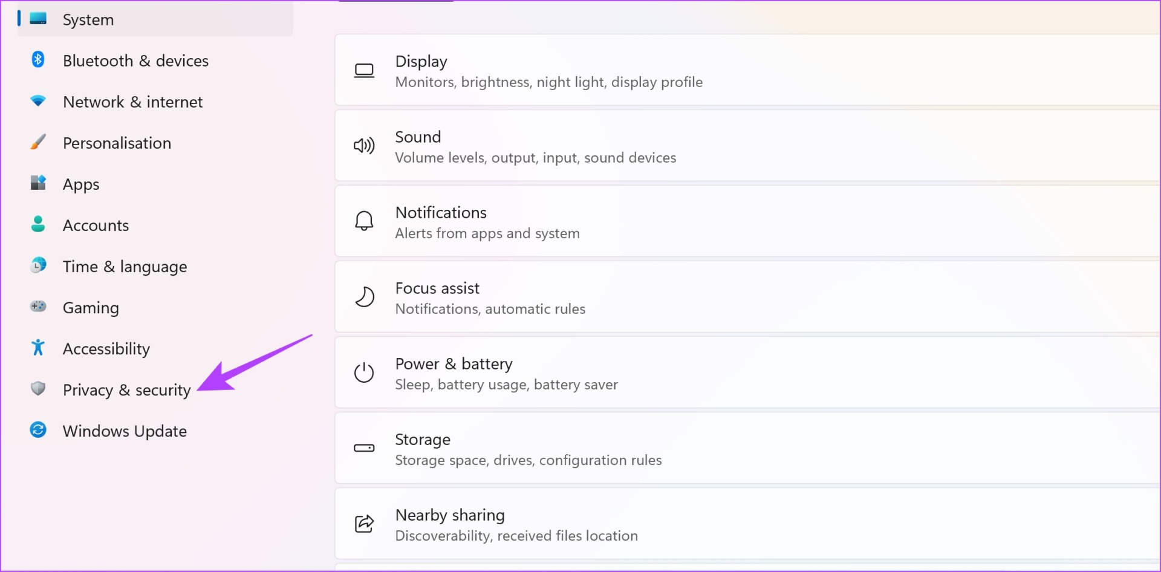Screen dimensions: 1161x572
Task: Click the Gaming controller icon
Action: pyautogui.click(x=38, y=306)
